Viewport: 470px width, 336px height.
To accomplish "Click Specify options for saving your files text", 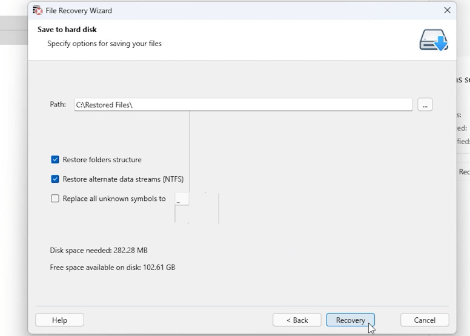I will (104, 44).
